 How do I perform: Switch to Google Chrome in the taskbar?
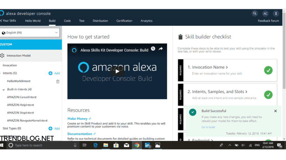point(137,145)
